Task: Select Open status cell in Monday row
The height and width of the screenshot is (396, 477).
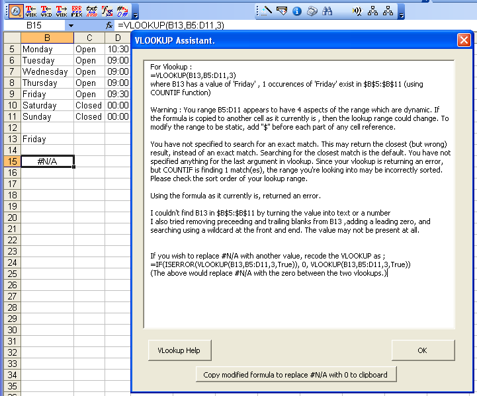Action: 89,49
